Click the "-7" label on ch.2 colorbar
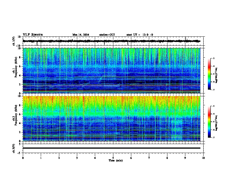Viewport: 229px width, 177px height. pyautogui.click(x=213, y=137)
